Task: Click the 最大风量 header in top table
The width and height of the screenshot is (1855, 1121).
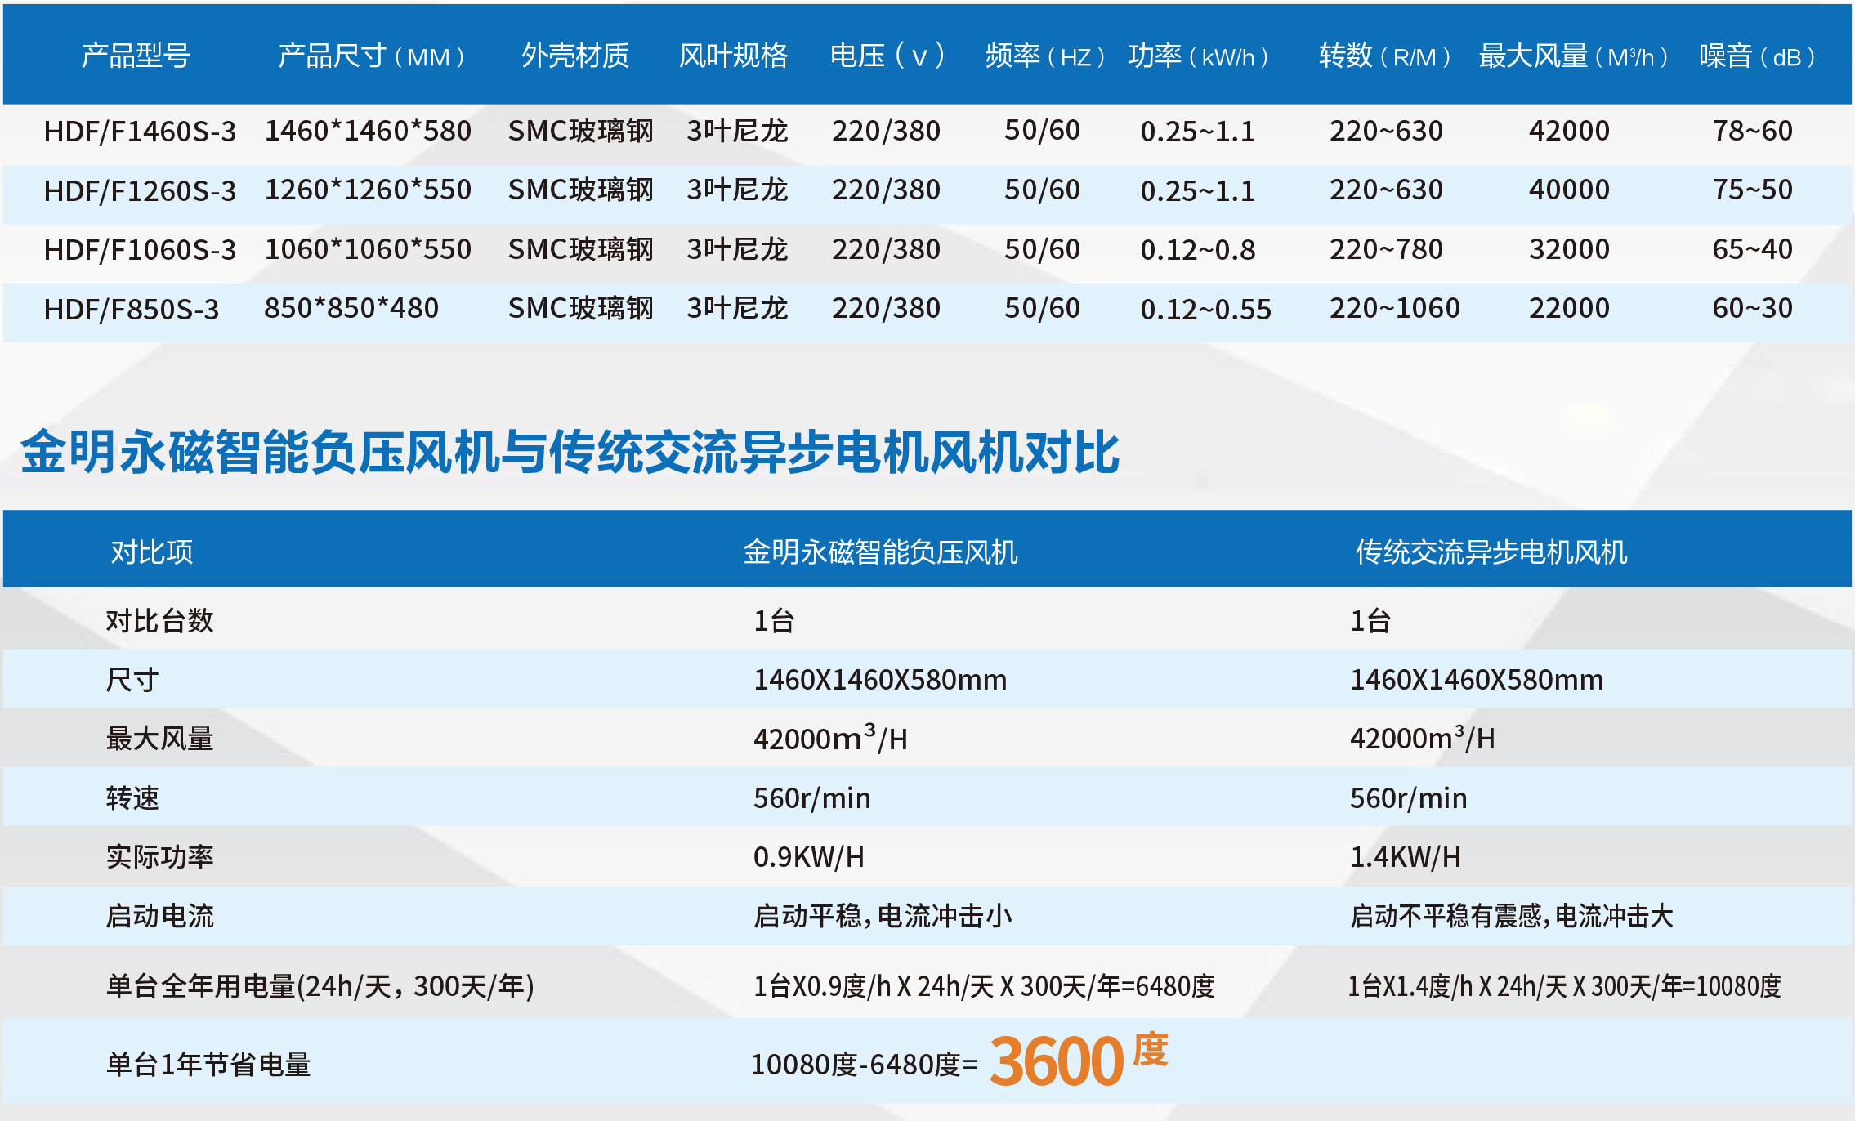Action: [x=1574, y=56]
